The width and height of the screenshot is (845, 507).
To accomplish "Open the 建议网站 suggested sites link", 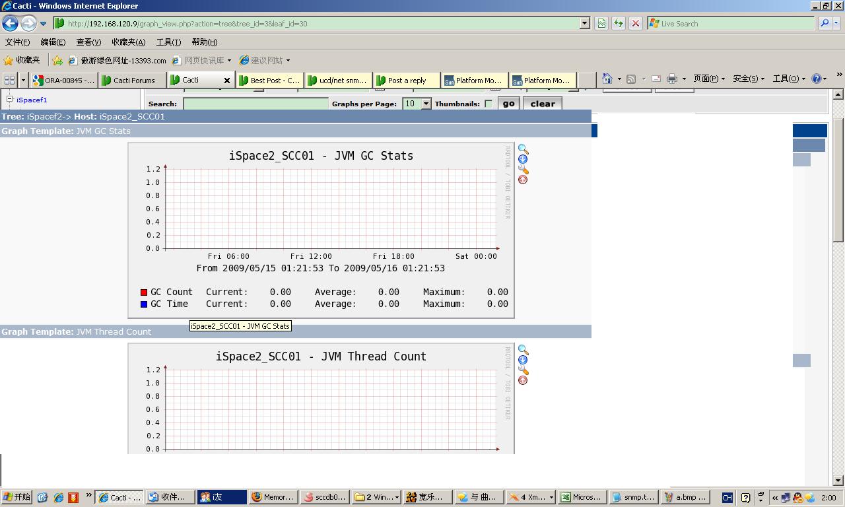I will coord(265,60).
